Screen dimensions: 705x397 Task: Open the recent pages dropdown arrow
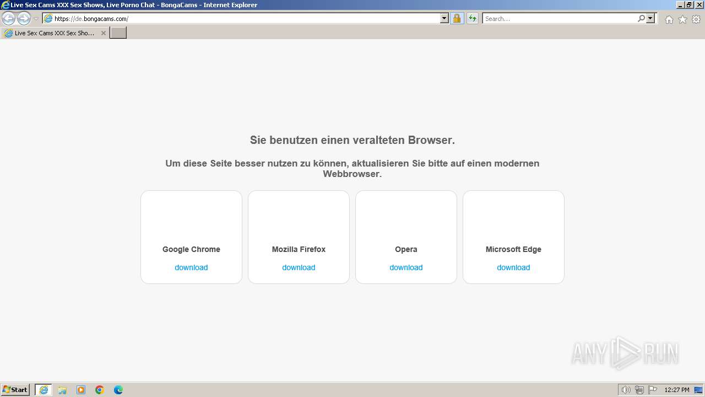point(36,19)
